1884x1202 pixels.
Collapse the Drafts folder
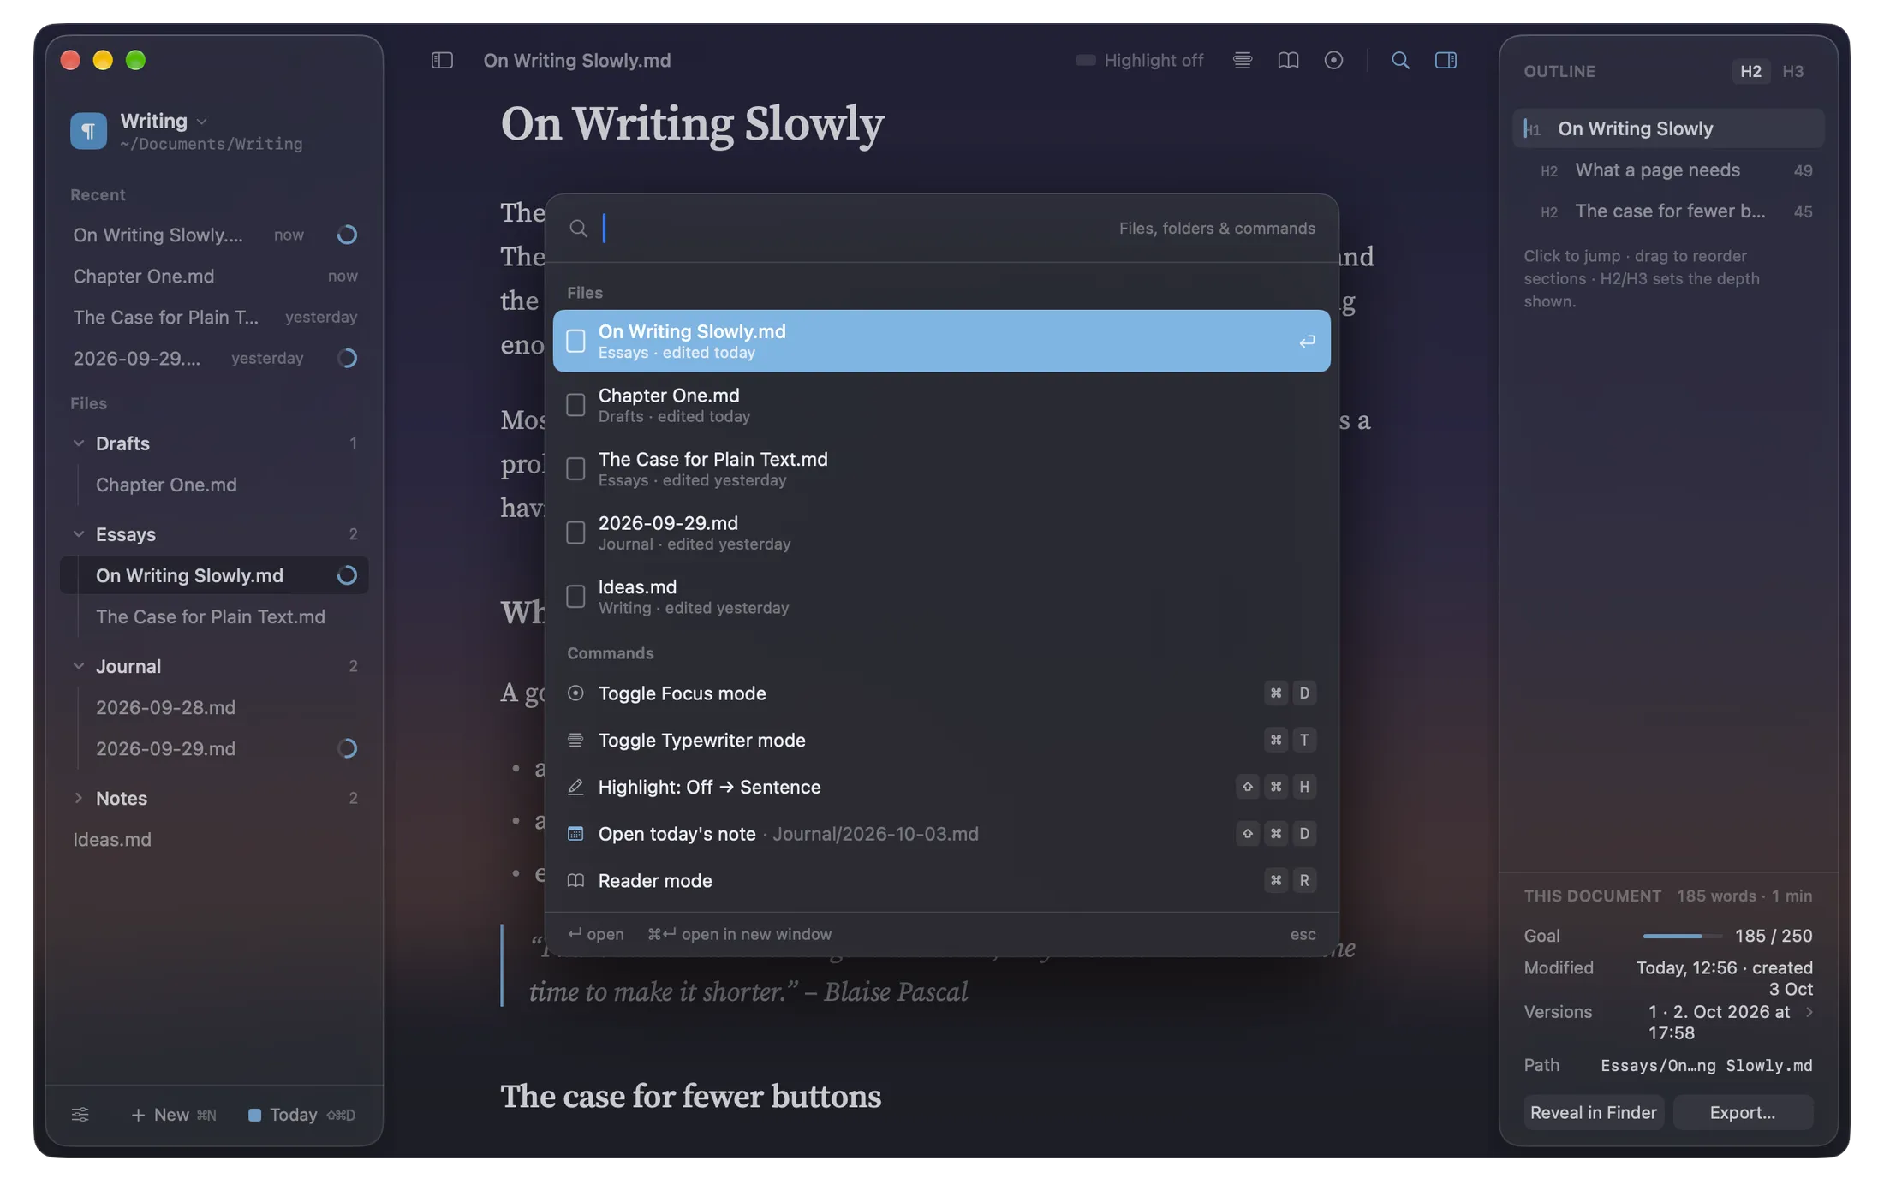(79, 443)
